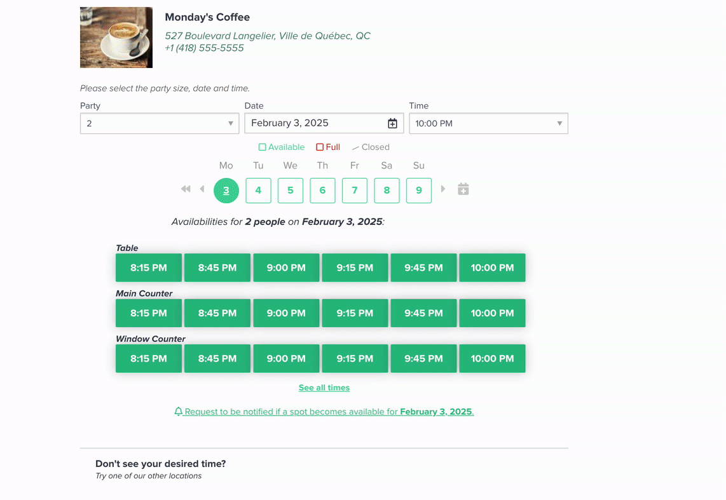Select Tuesday the 4th

(x=258, y=191)
